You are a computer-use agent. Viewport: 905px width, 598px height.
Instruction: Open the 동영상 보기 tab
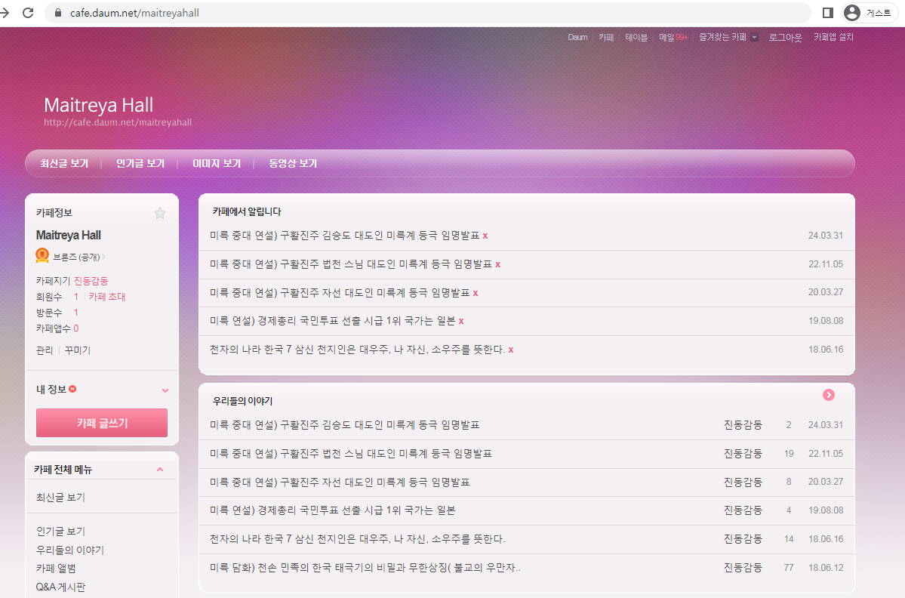[293, 163]
